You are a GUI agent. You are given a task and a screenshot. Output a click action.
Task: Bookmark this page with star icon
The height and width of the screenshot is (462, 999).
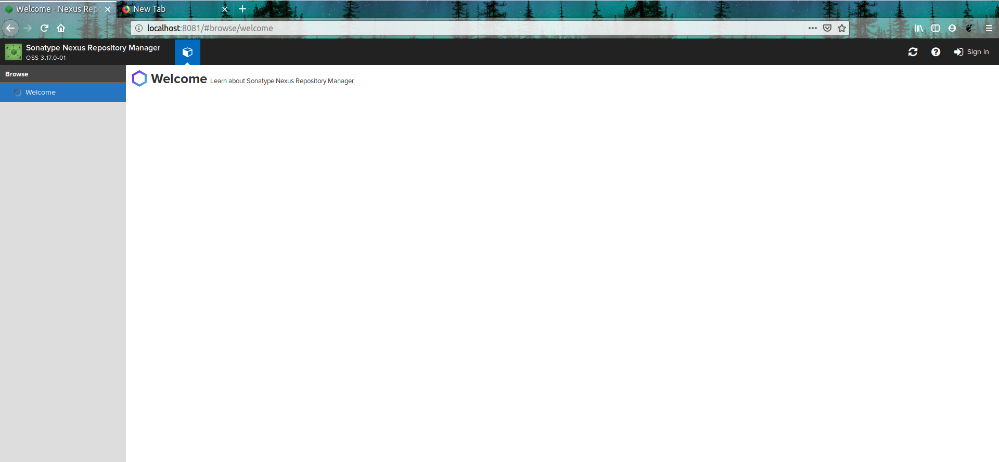coord(842,28)
